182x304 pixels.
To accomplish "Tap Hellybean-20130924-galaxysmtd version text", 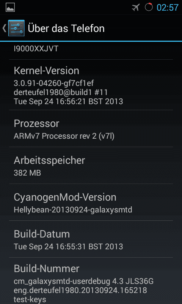I will tap(73, 210).
